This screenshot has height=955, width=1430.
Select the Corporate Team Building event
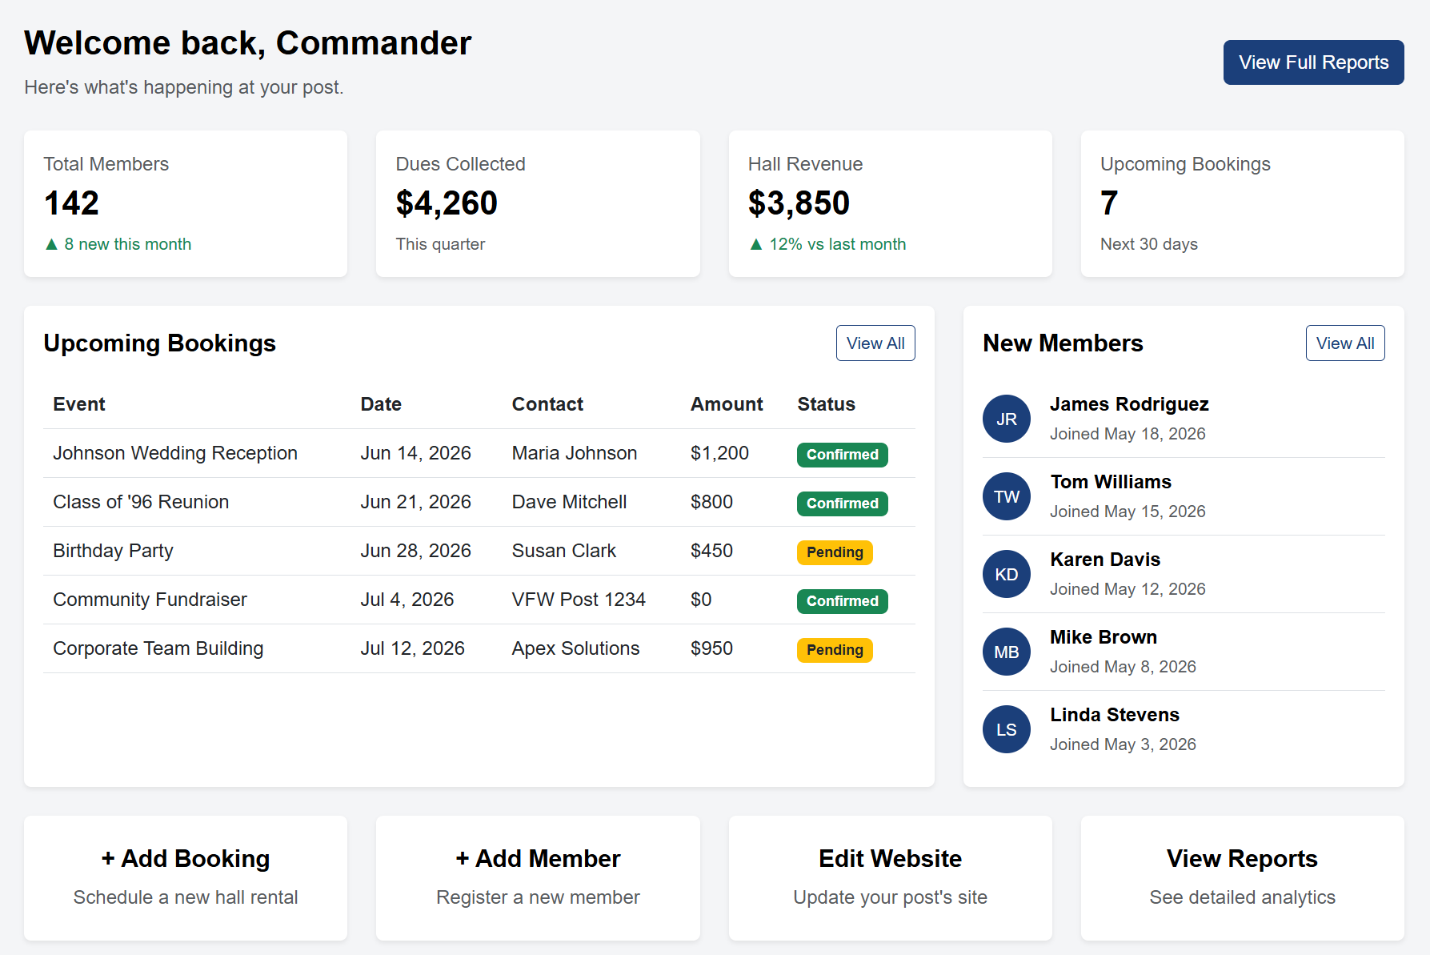[x=158, y=648]
